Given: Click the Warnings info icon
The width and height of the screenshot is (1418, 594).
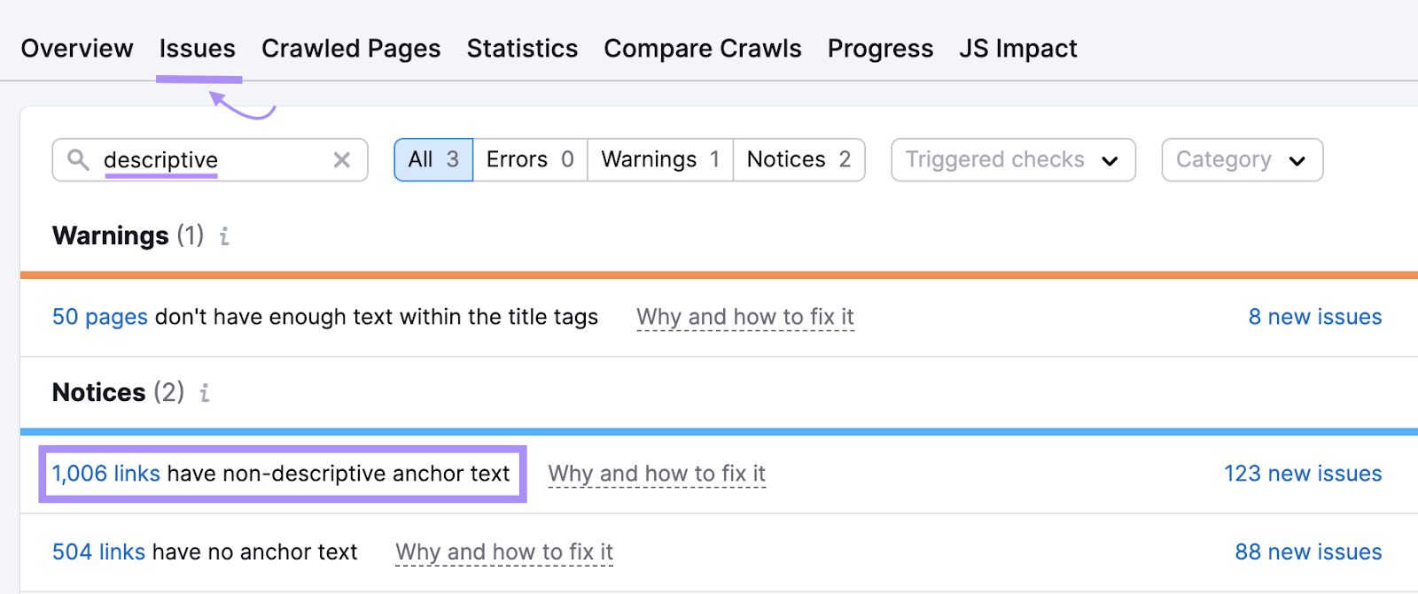Looking at the screenshot, I should (x=224, y=236).
